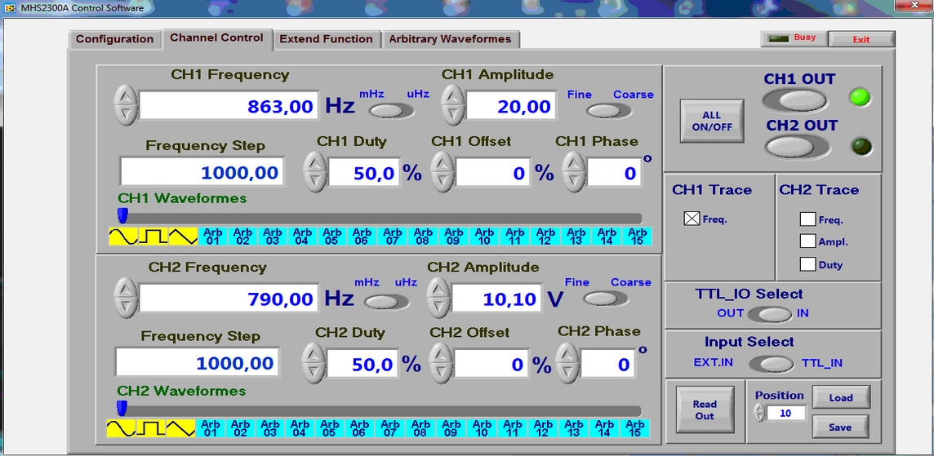Click CH2 Duty stepper arrows
Screen dimensions: 934x456
(x=314, y=362)
